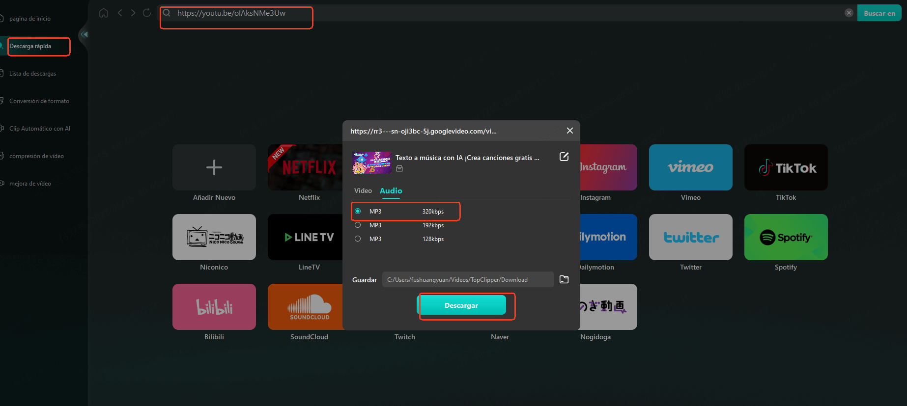Click the Buscar en button

[x=879, y=13]
